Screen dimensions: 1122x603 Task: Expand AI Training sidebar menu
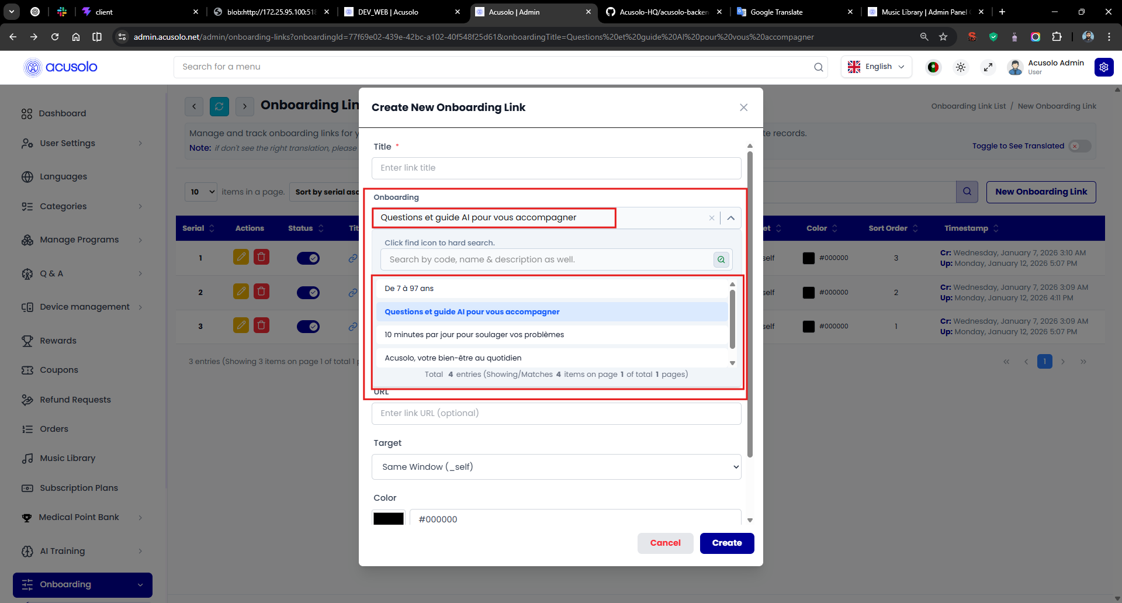tap(82, 551)
